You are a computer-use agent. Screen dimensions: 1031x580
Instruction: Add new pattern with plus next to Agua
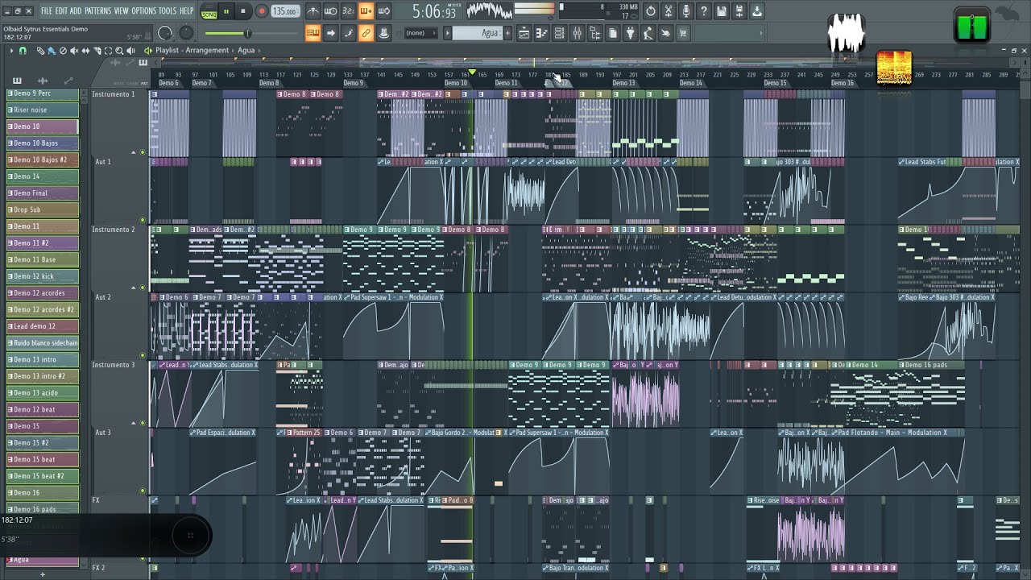(x=507, y=33)
